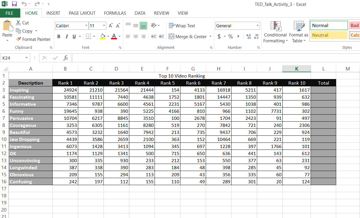Switch to the VIEW tab
The height and width of the screenshot is (218, 360).
point(183,13)
